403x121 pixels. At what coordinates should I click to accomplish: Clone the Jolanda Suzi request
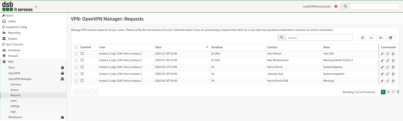click(x=388, y=74)
